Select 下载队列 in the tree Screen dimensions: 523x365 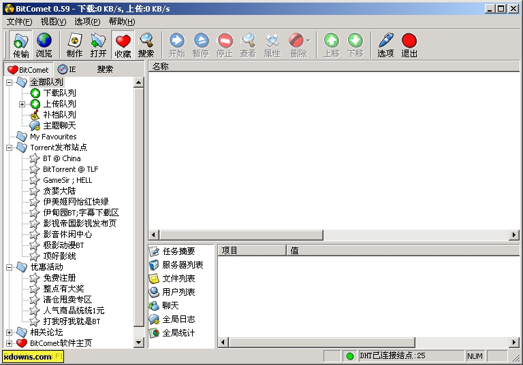tap(59, 93)
